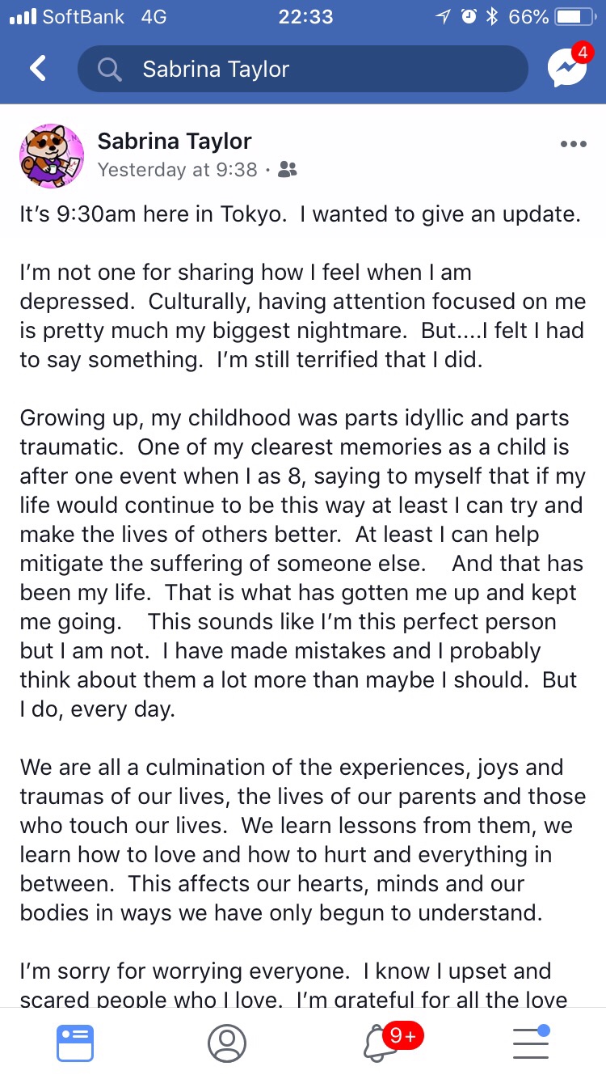Tap the 22:33 clock in status bar
606x1079 pixels.
305,17
